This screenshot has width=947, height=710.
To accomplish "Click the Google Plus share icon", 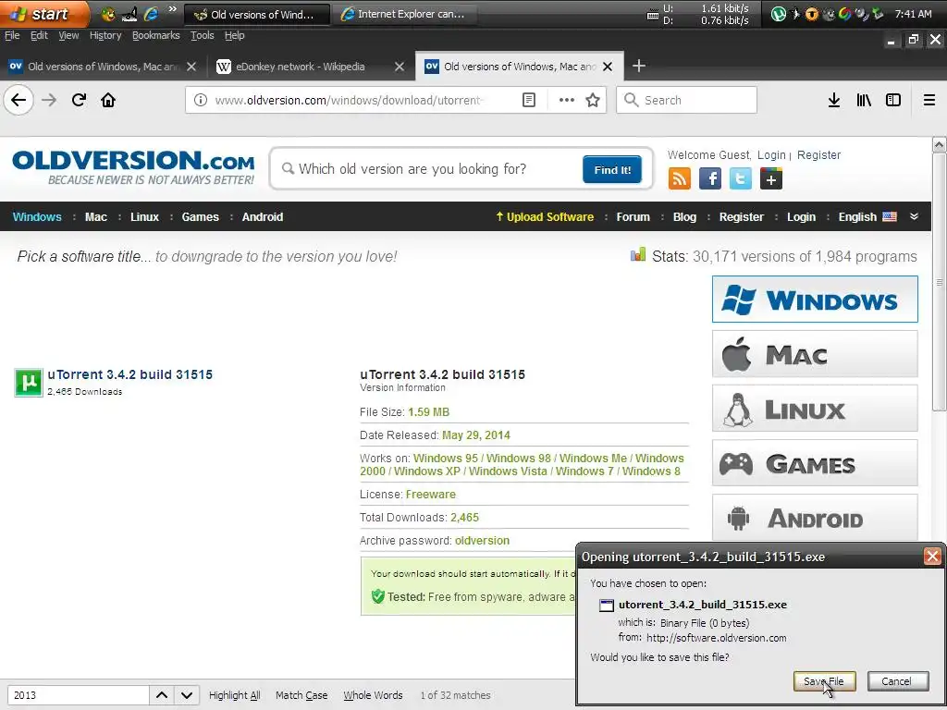I will (771, 178).
